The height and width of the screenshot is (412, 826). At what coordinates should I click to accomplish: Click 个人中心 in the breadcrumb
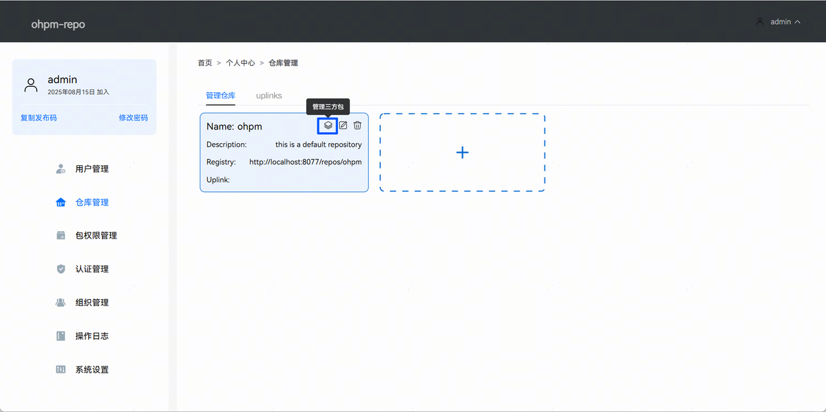(240, 63)
